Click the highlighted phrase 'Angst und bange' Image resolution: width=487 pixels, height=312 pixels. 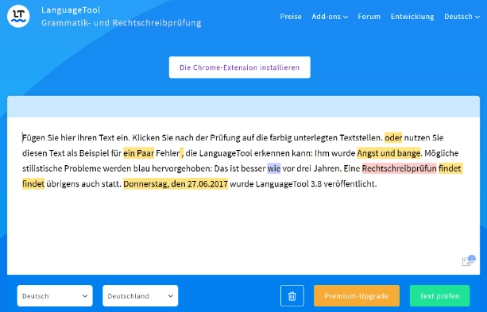388,153
